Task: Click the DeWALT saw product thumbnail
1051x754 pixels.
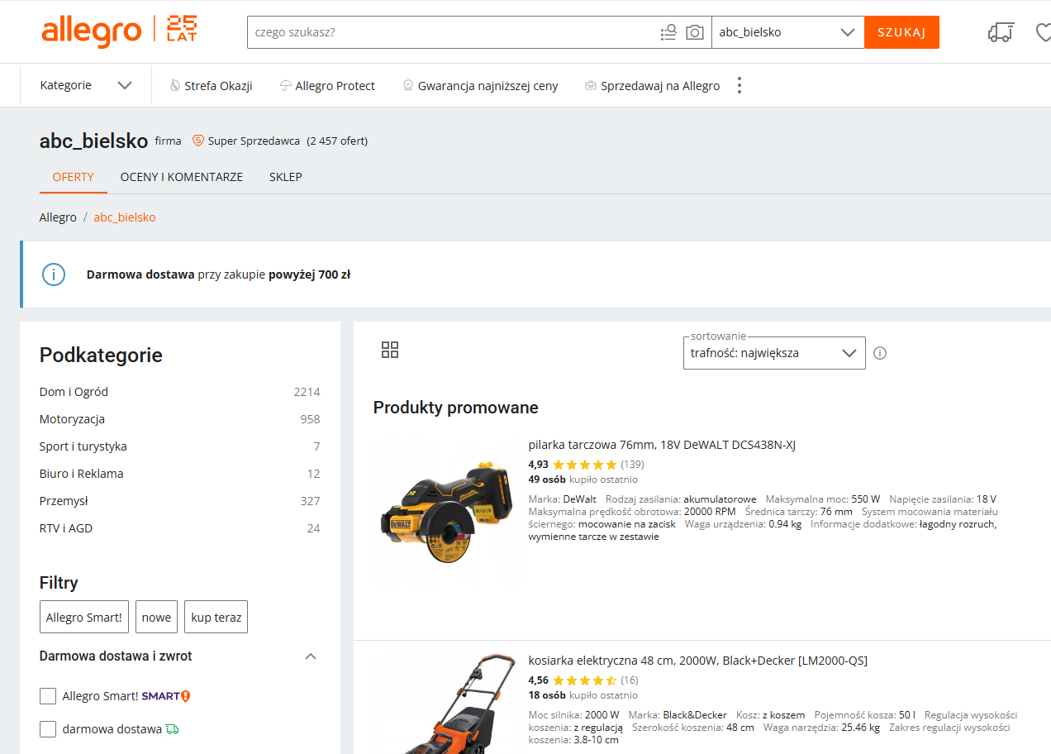Action: 445,514
